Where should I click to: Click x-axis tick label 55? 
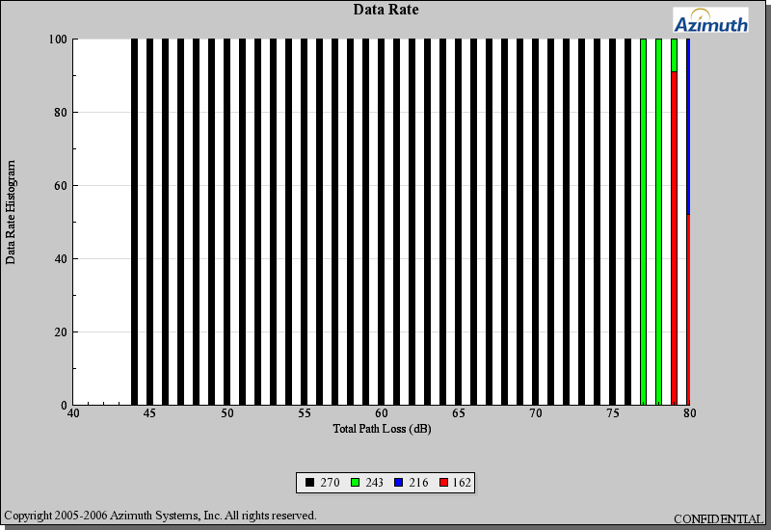coord(305,413)
